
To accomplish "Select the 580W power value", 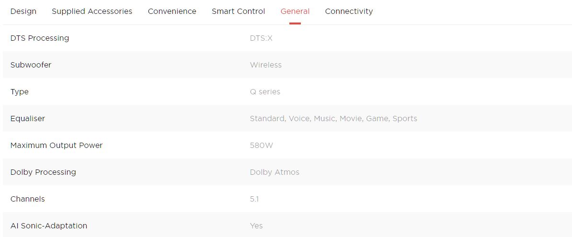I will point(261,146).
